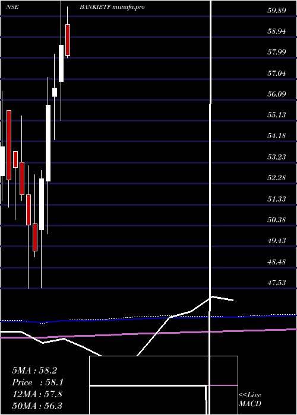Click the 58.94 price axis label
The height and width of the screenshot is (415, 297).
pos(276,31)
